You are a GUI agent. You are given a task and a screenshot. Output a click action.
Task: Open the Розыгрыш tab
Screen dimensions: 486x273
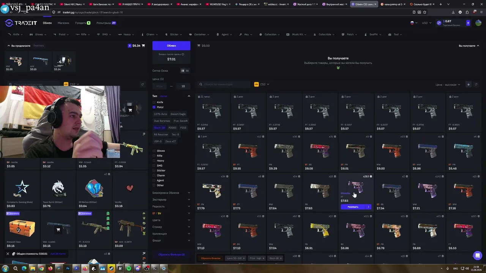106,23
